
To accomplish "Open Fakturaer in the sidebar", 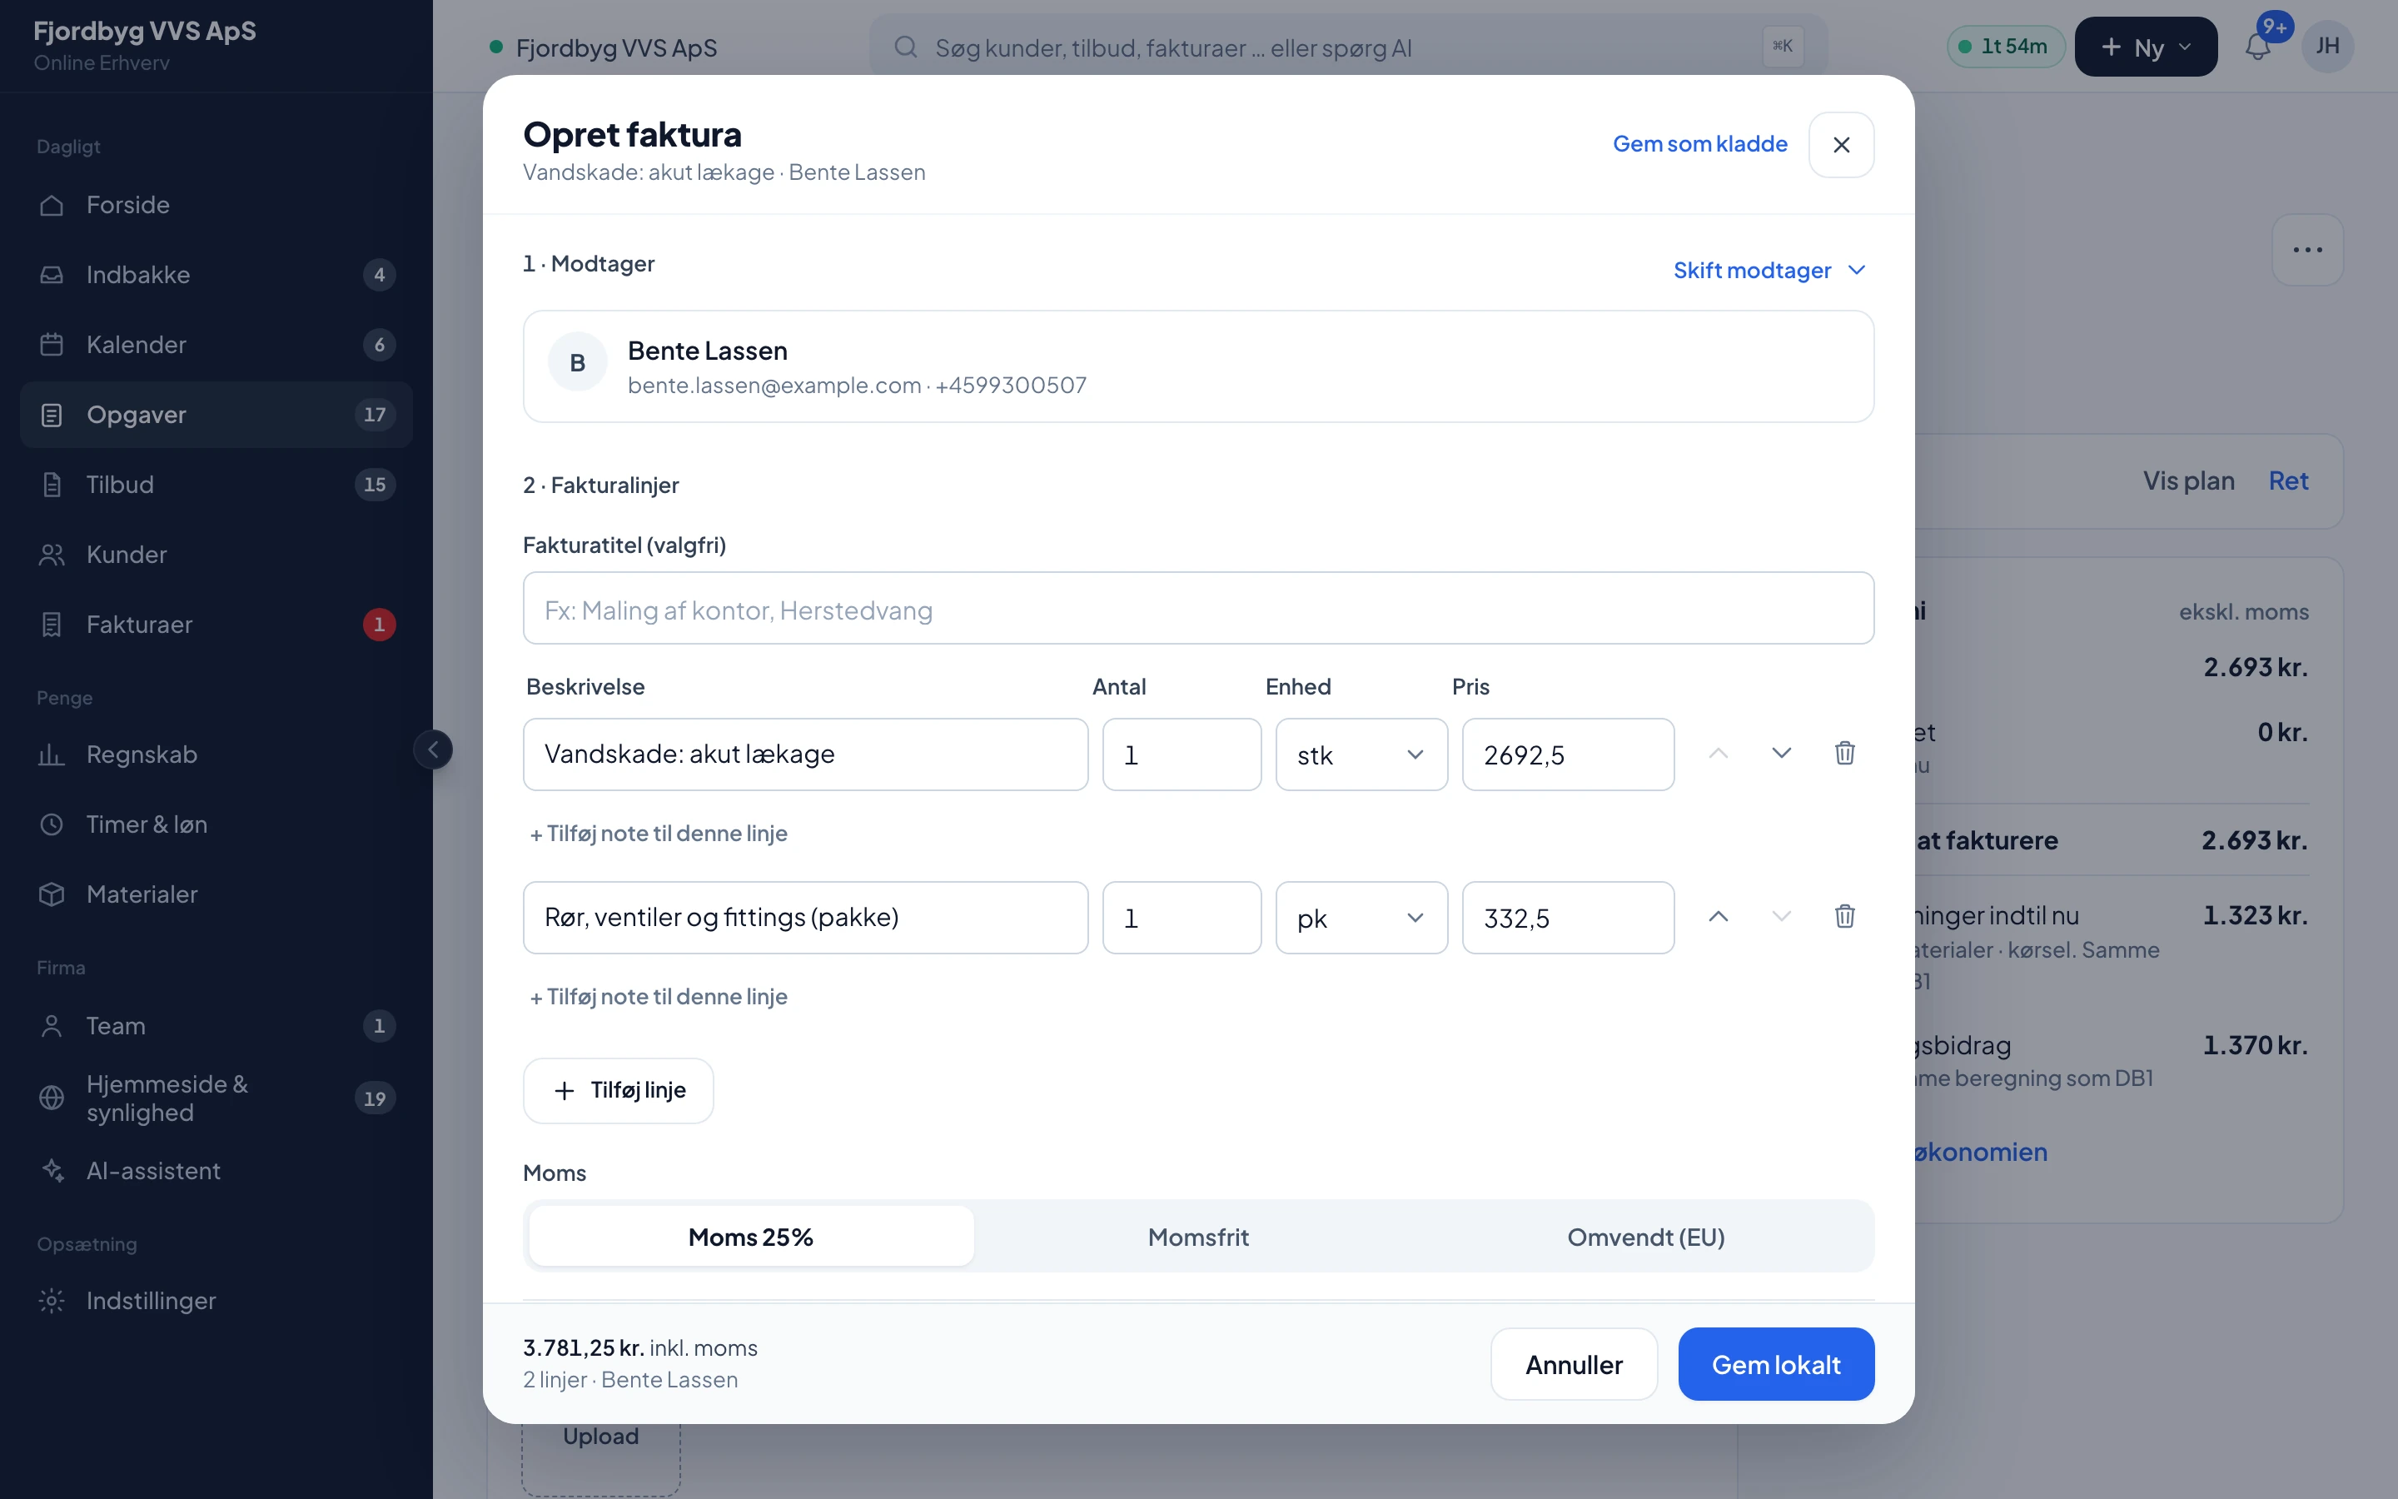I will click(216, 625).
